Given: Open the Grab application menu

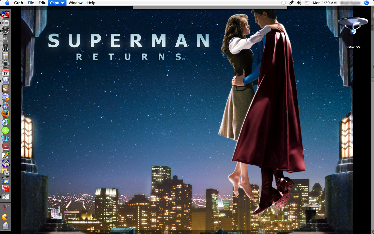Looking at the screenshot, I should point(18,3).
